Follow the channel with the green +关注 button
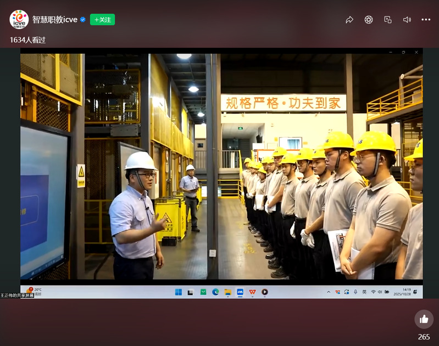This screenshot has width=439, height=346. [x=102, y=20]
